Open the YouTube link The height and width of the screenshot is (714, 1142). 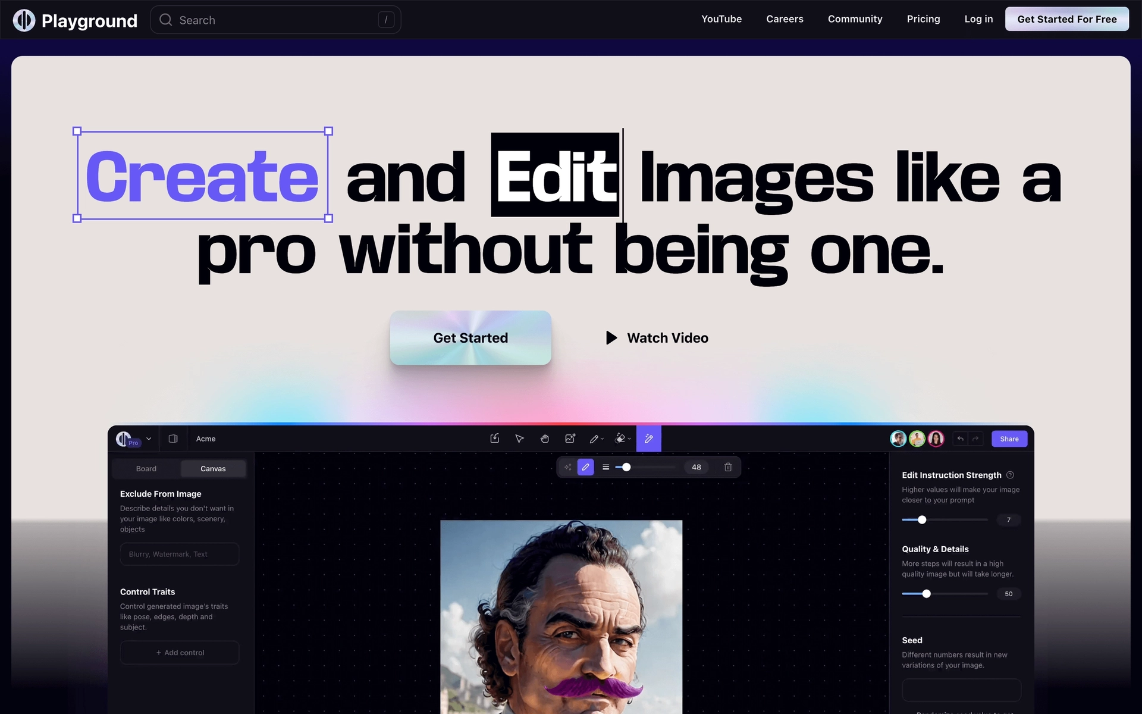pos(721,19)
